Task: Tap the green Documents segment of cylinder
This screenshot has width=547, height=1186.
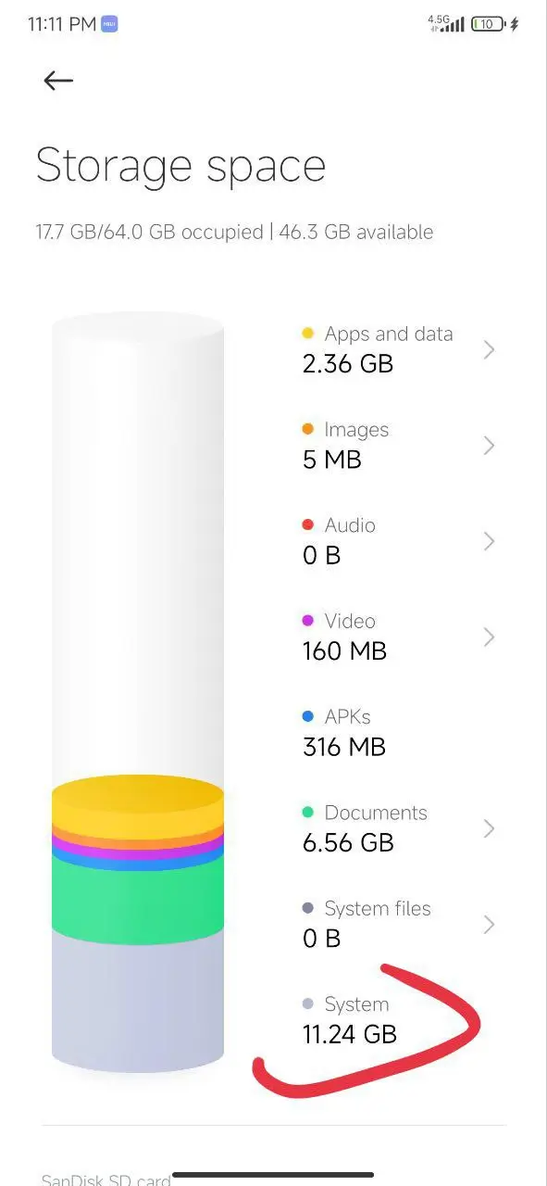Action: point(138,897)
